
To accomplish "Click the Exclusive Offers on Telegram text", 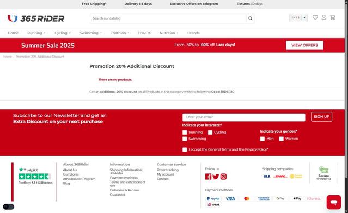I will [194, 4].
